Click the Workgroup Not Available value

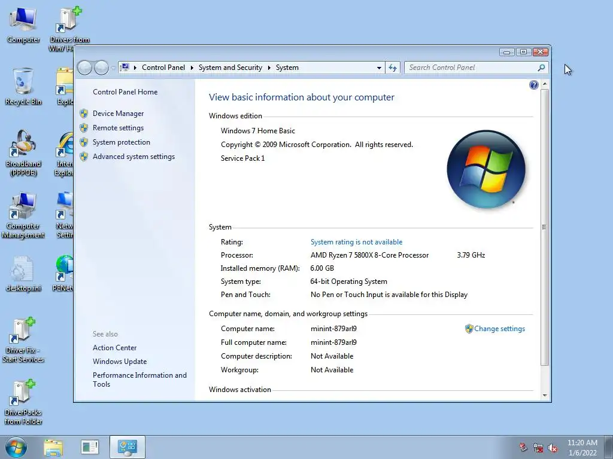[x=332, y=369]
